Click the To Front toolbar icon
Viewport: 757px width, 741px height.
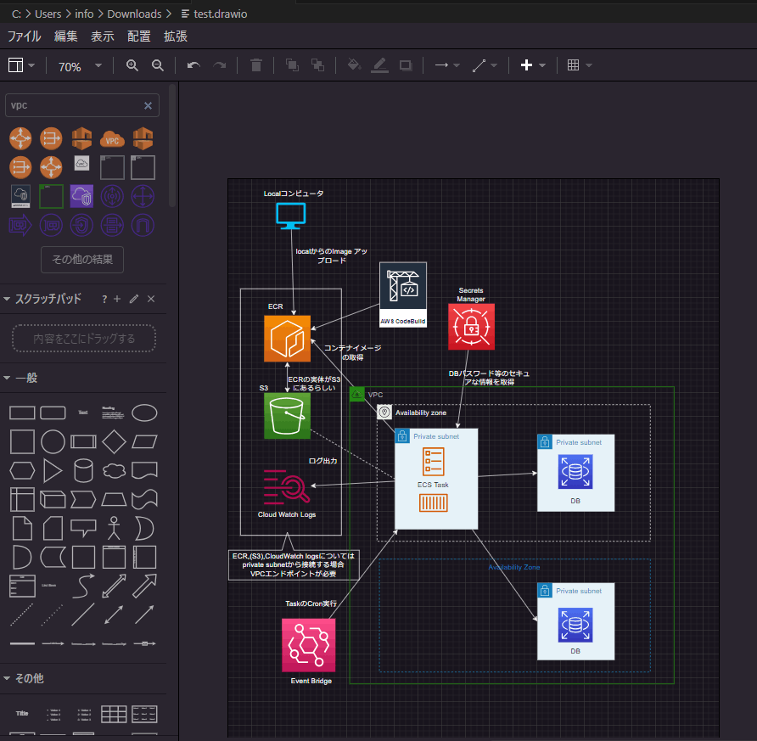292,65
